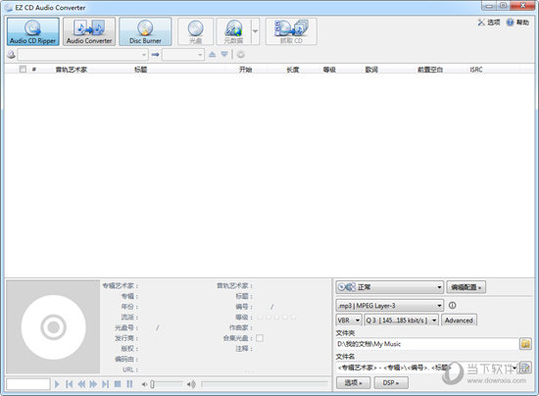Click the volume slider handle
539x396 pixels.
[x=152, y=384]
